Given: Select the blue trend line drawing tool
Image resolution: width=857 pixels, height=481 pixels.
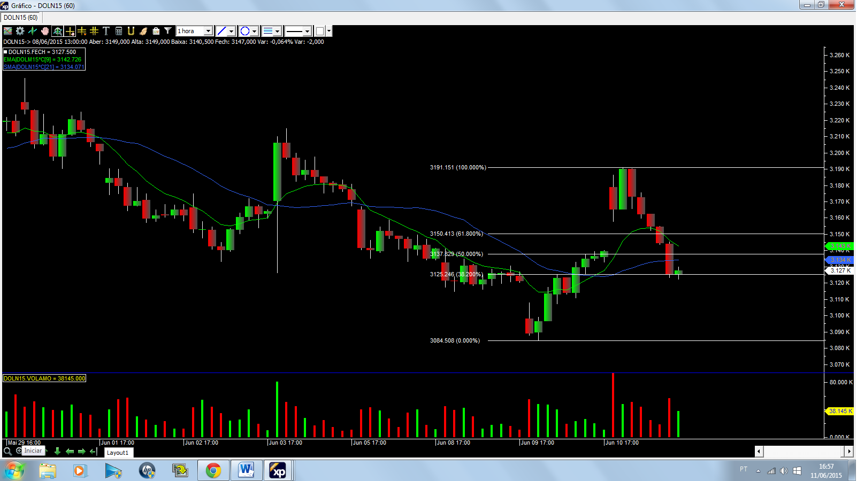Looking at the screenshot, I should click(x=221, y=31).
